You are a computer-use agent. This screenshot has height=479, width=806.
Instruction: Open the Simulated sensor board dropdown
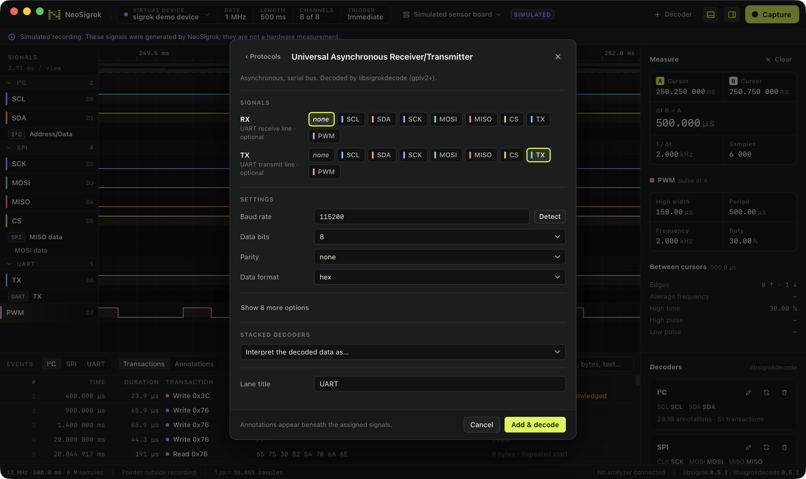coord(452,14)
